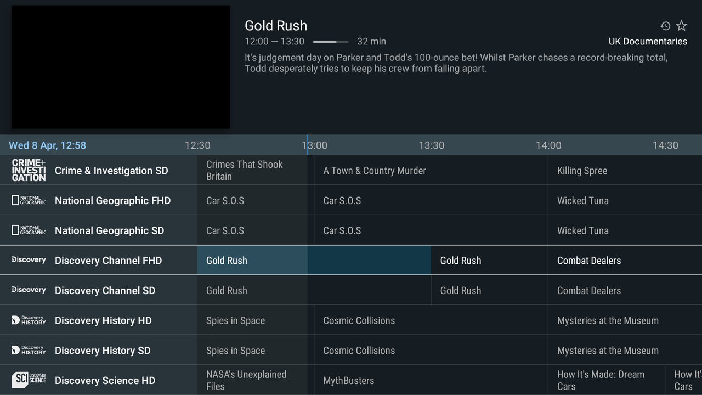Open MythBusters programme
The height and width of the screenshot is (395, 702).
431,380
